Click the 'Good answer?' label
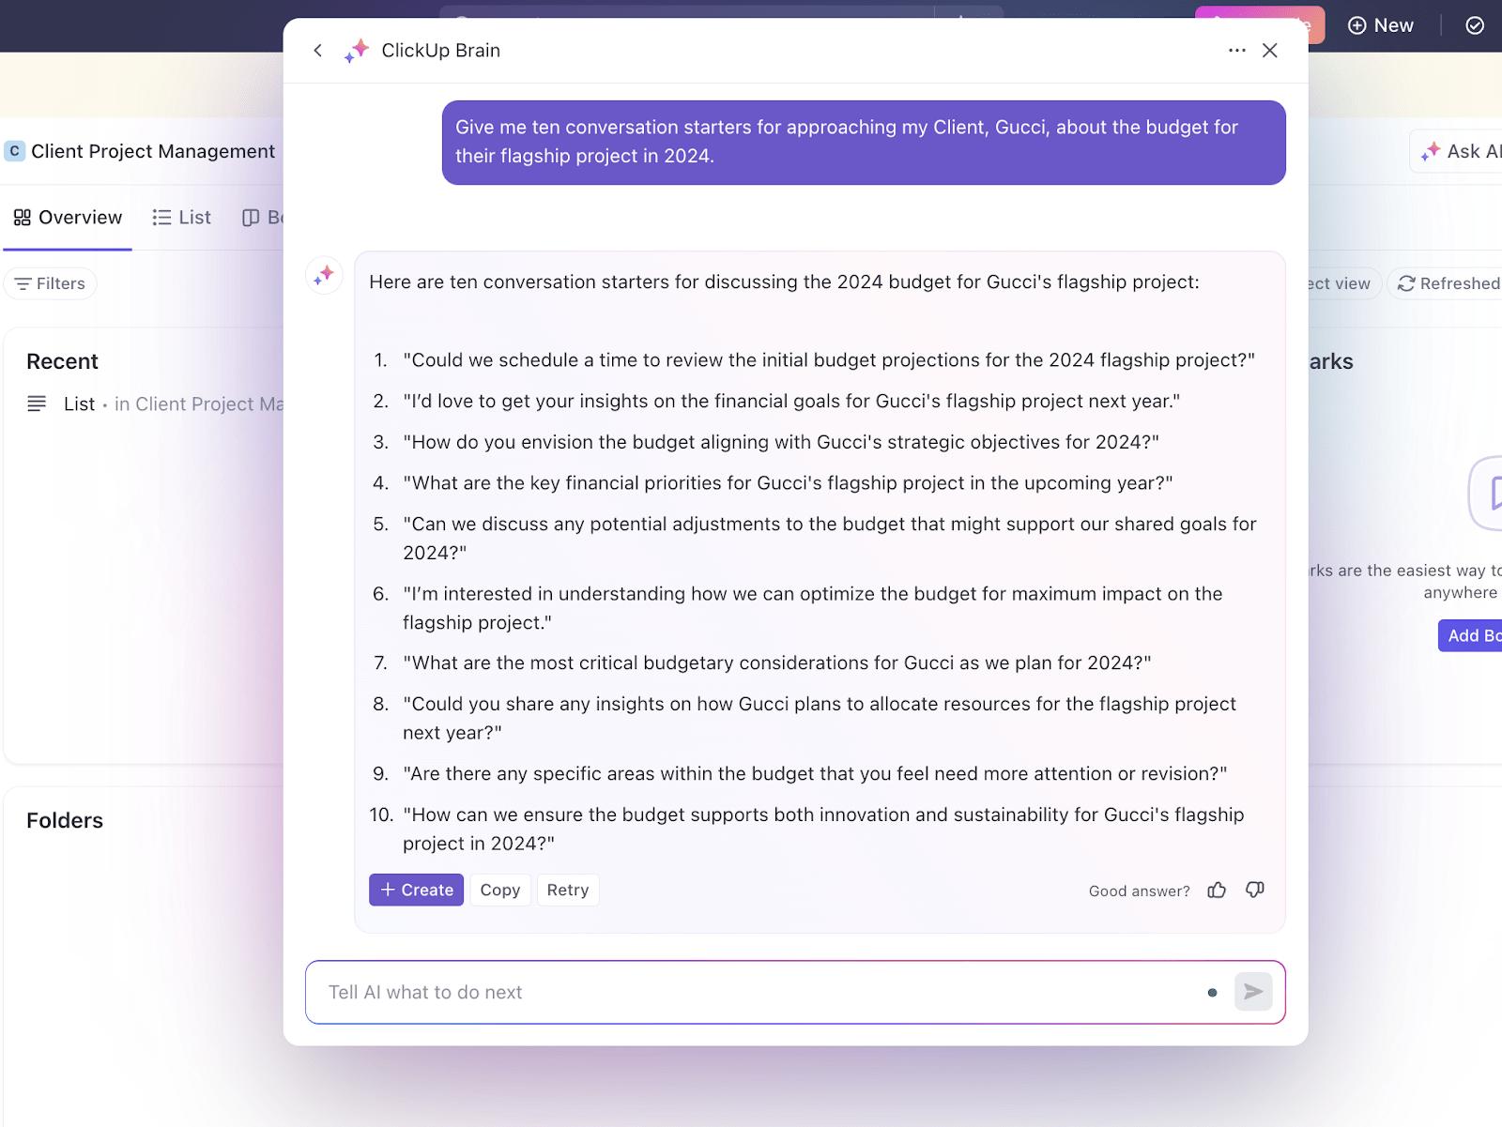 point(1139,891)
